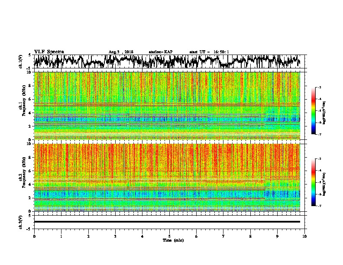Click time axis tick label "6"

[x=197, y=236]
